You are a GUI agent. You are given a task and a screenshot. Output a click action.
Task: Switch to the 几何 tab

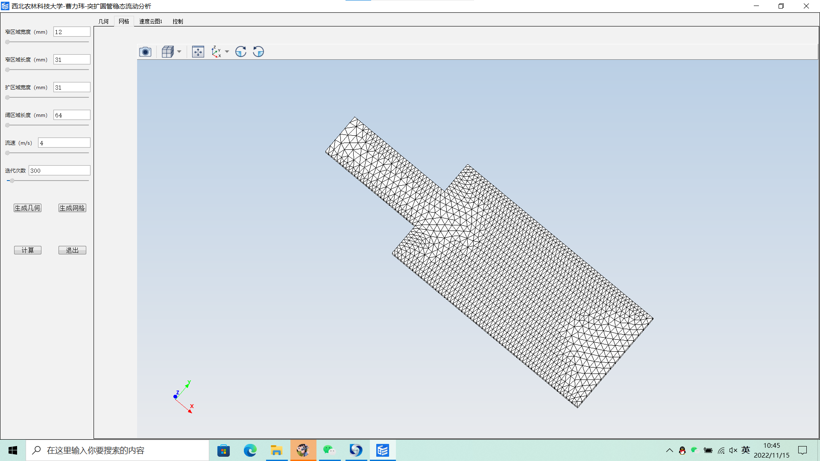pyautogui.click(x=104, y=21)
